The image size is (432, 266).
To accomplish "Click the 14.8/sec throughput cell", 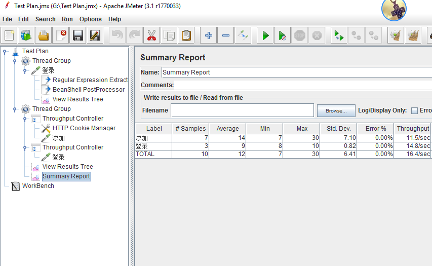I will click(x=412, y=146).
